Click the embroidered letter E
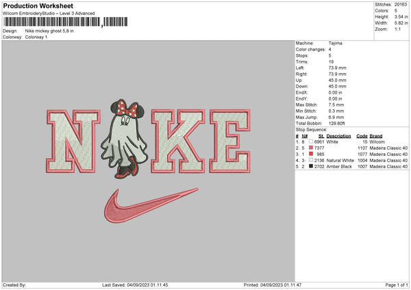The height and width of the screenshot is (290, 411). [x=230, y=142]
